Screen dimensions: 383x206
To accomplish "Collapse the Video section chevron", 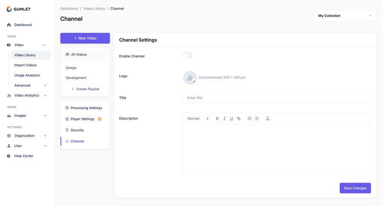I will click(44, 45).
